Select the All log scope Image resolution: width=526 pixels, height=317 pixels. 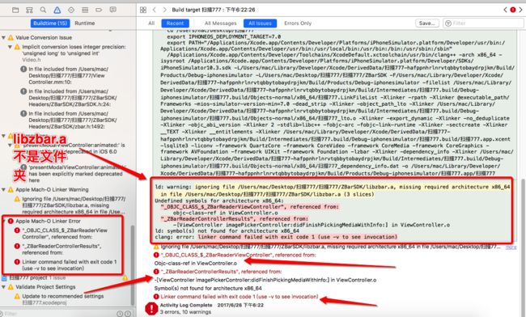pyautogui.click(x=151, y=23)
